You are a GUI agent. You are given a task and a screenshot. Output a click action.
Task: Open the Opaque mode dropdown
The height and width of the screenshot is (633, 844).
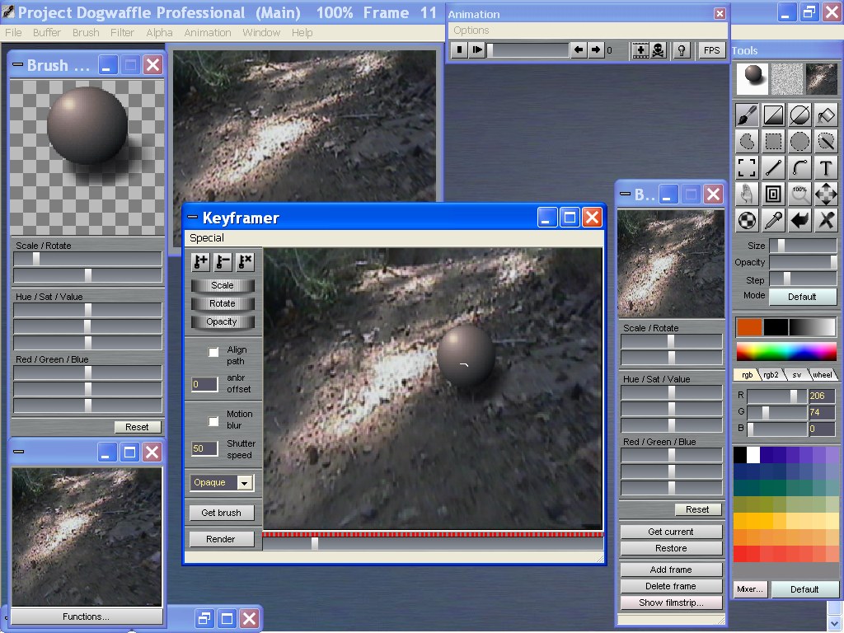244,483
